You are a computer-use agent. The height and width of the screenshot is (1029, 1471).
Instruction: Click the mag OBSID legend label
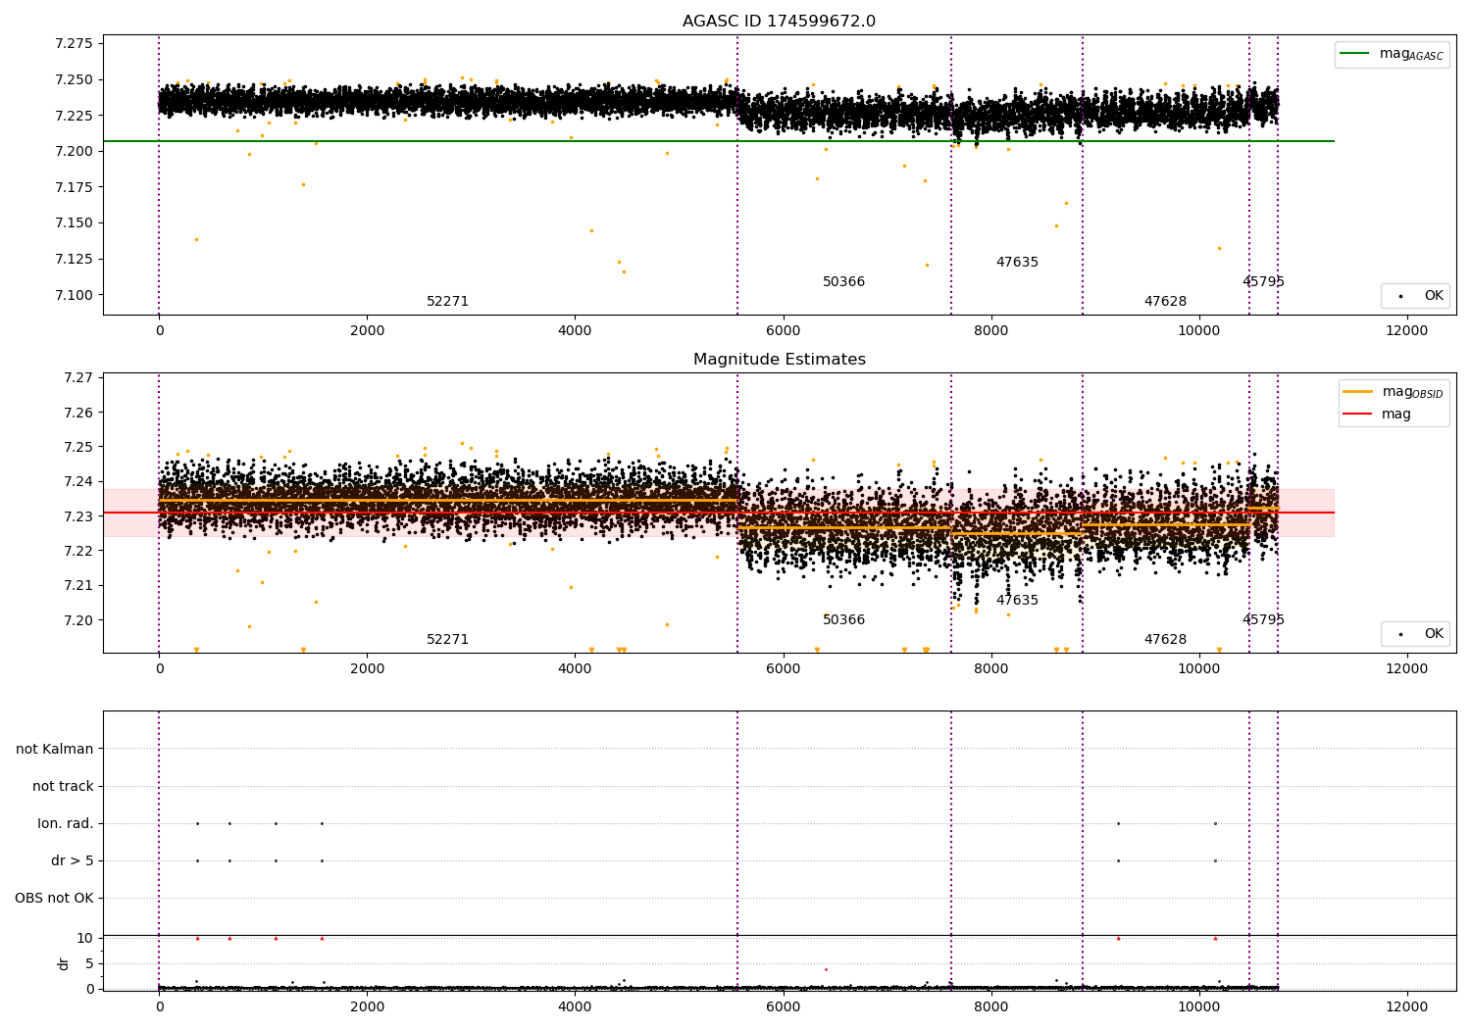(1412, 392)
